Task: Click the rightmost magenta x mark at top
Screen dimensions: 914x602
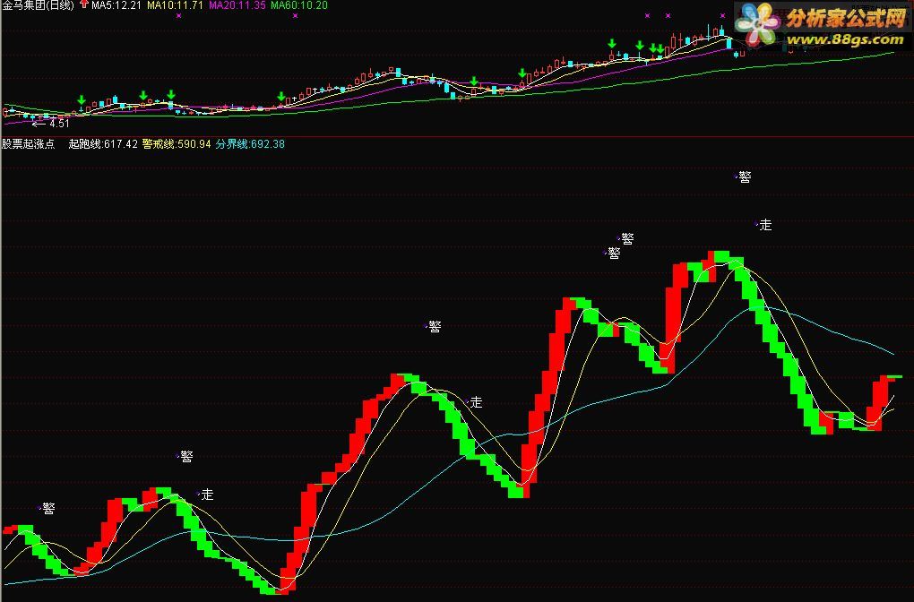Action: point(722,16)
